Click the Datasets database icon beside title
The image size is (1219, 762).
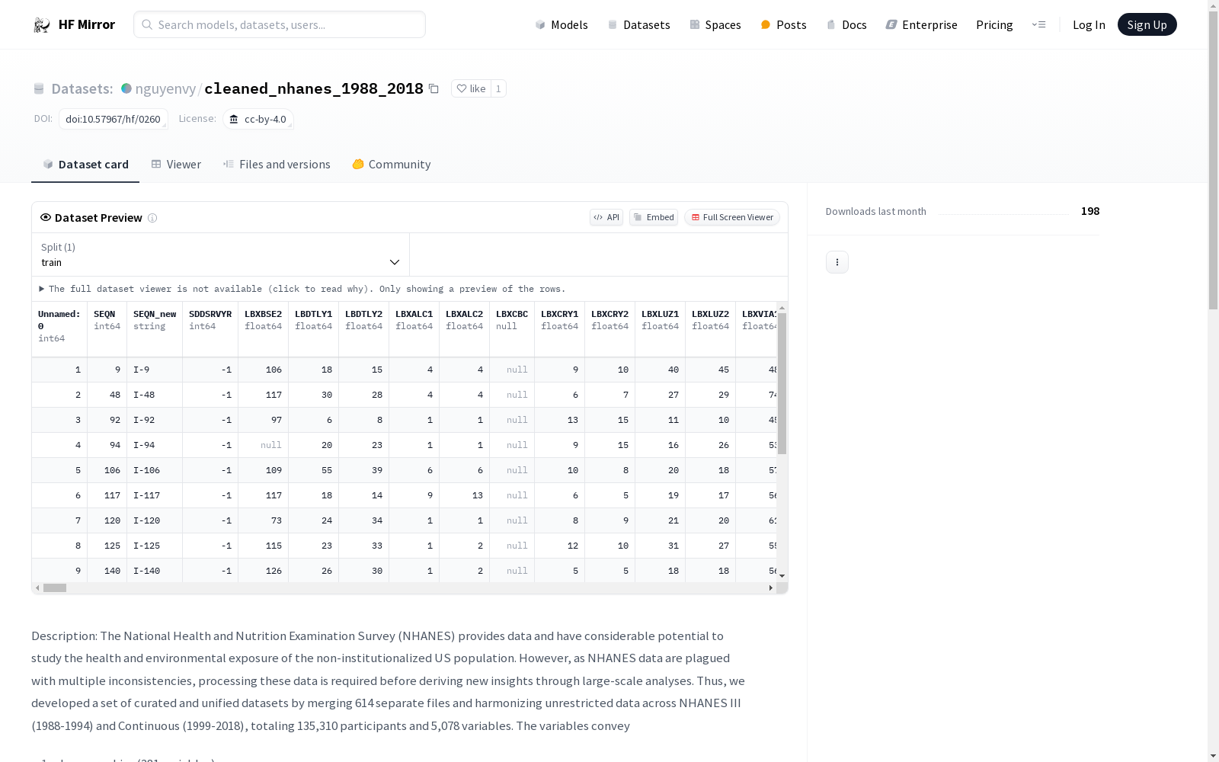point(39,88)
